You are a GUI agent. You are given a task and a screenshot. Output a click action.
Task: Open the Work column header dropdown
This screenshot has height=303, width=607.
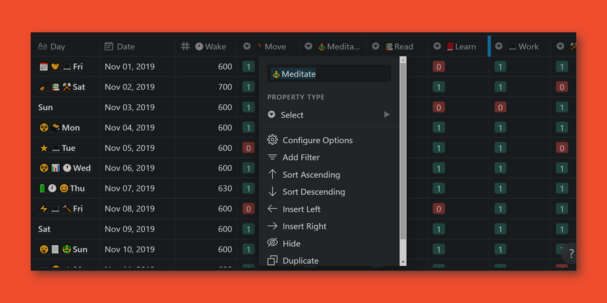click(x=499, y=46)
